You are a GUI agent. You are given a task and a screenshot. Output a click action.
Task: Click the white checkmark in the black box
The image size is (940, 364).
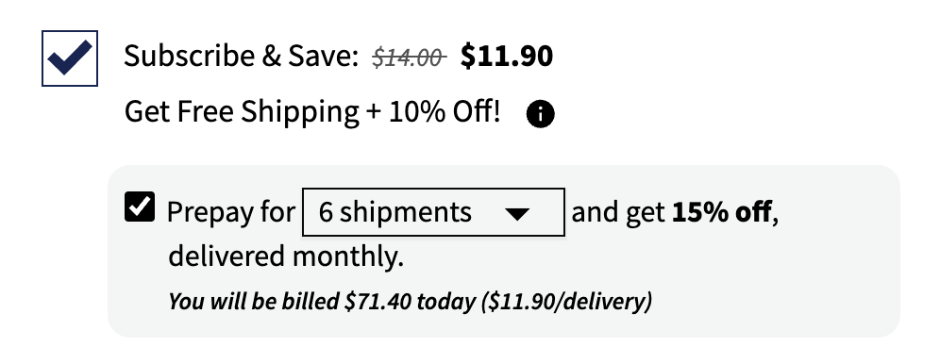[140, 207]
